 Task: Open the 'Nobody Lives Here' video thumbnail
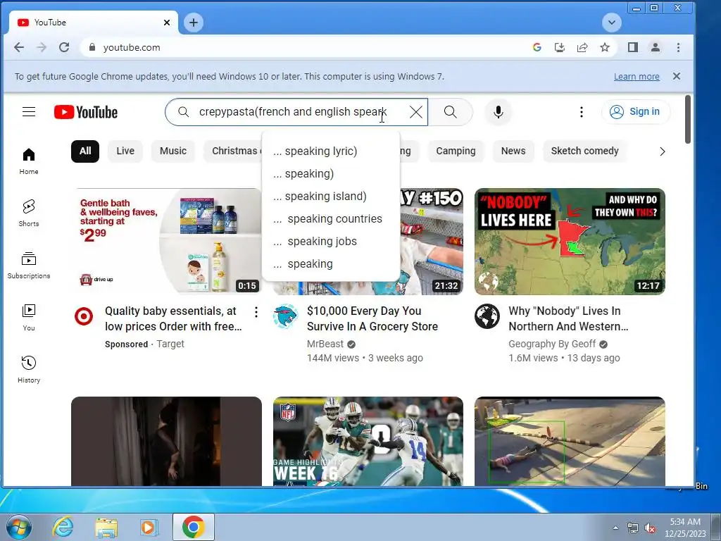point(570,241)
